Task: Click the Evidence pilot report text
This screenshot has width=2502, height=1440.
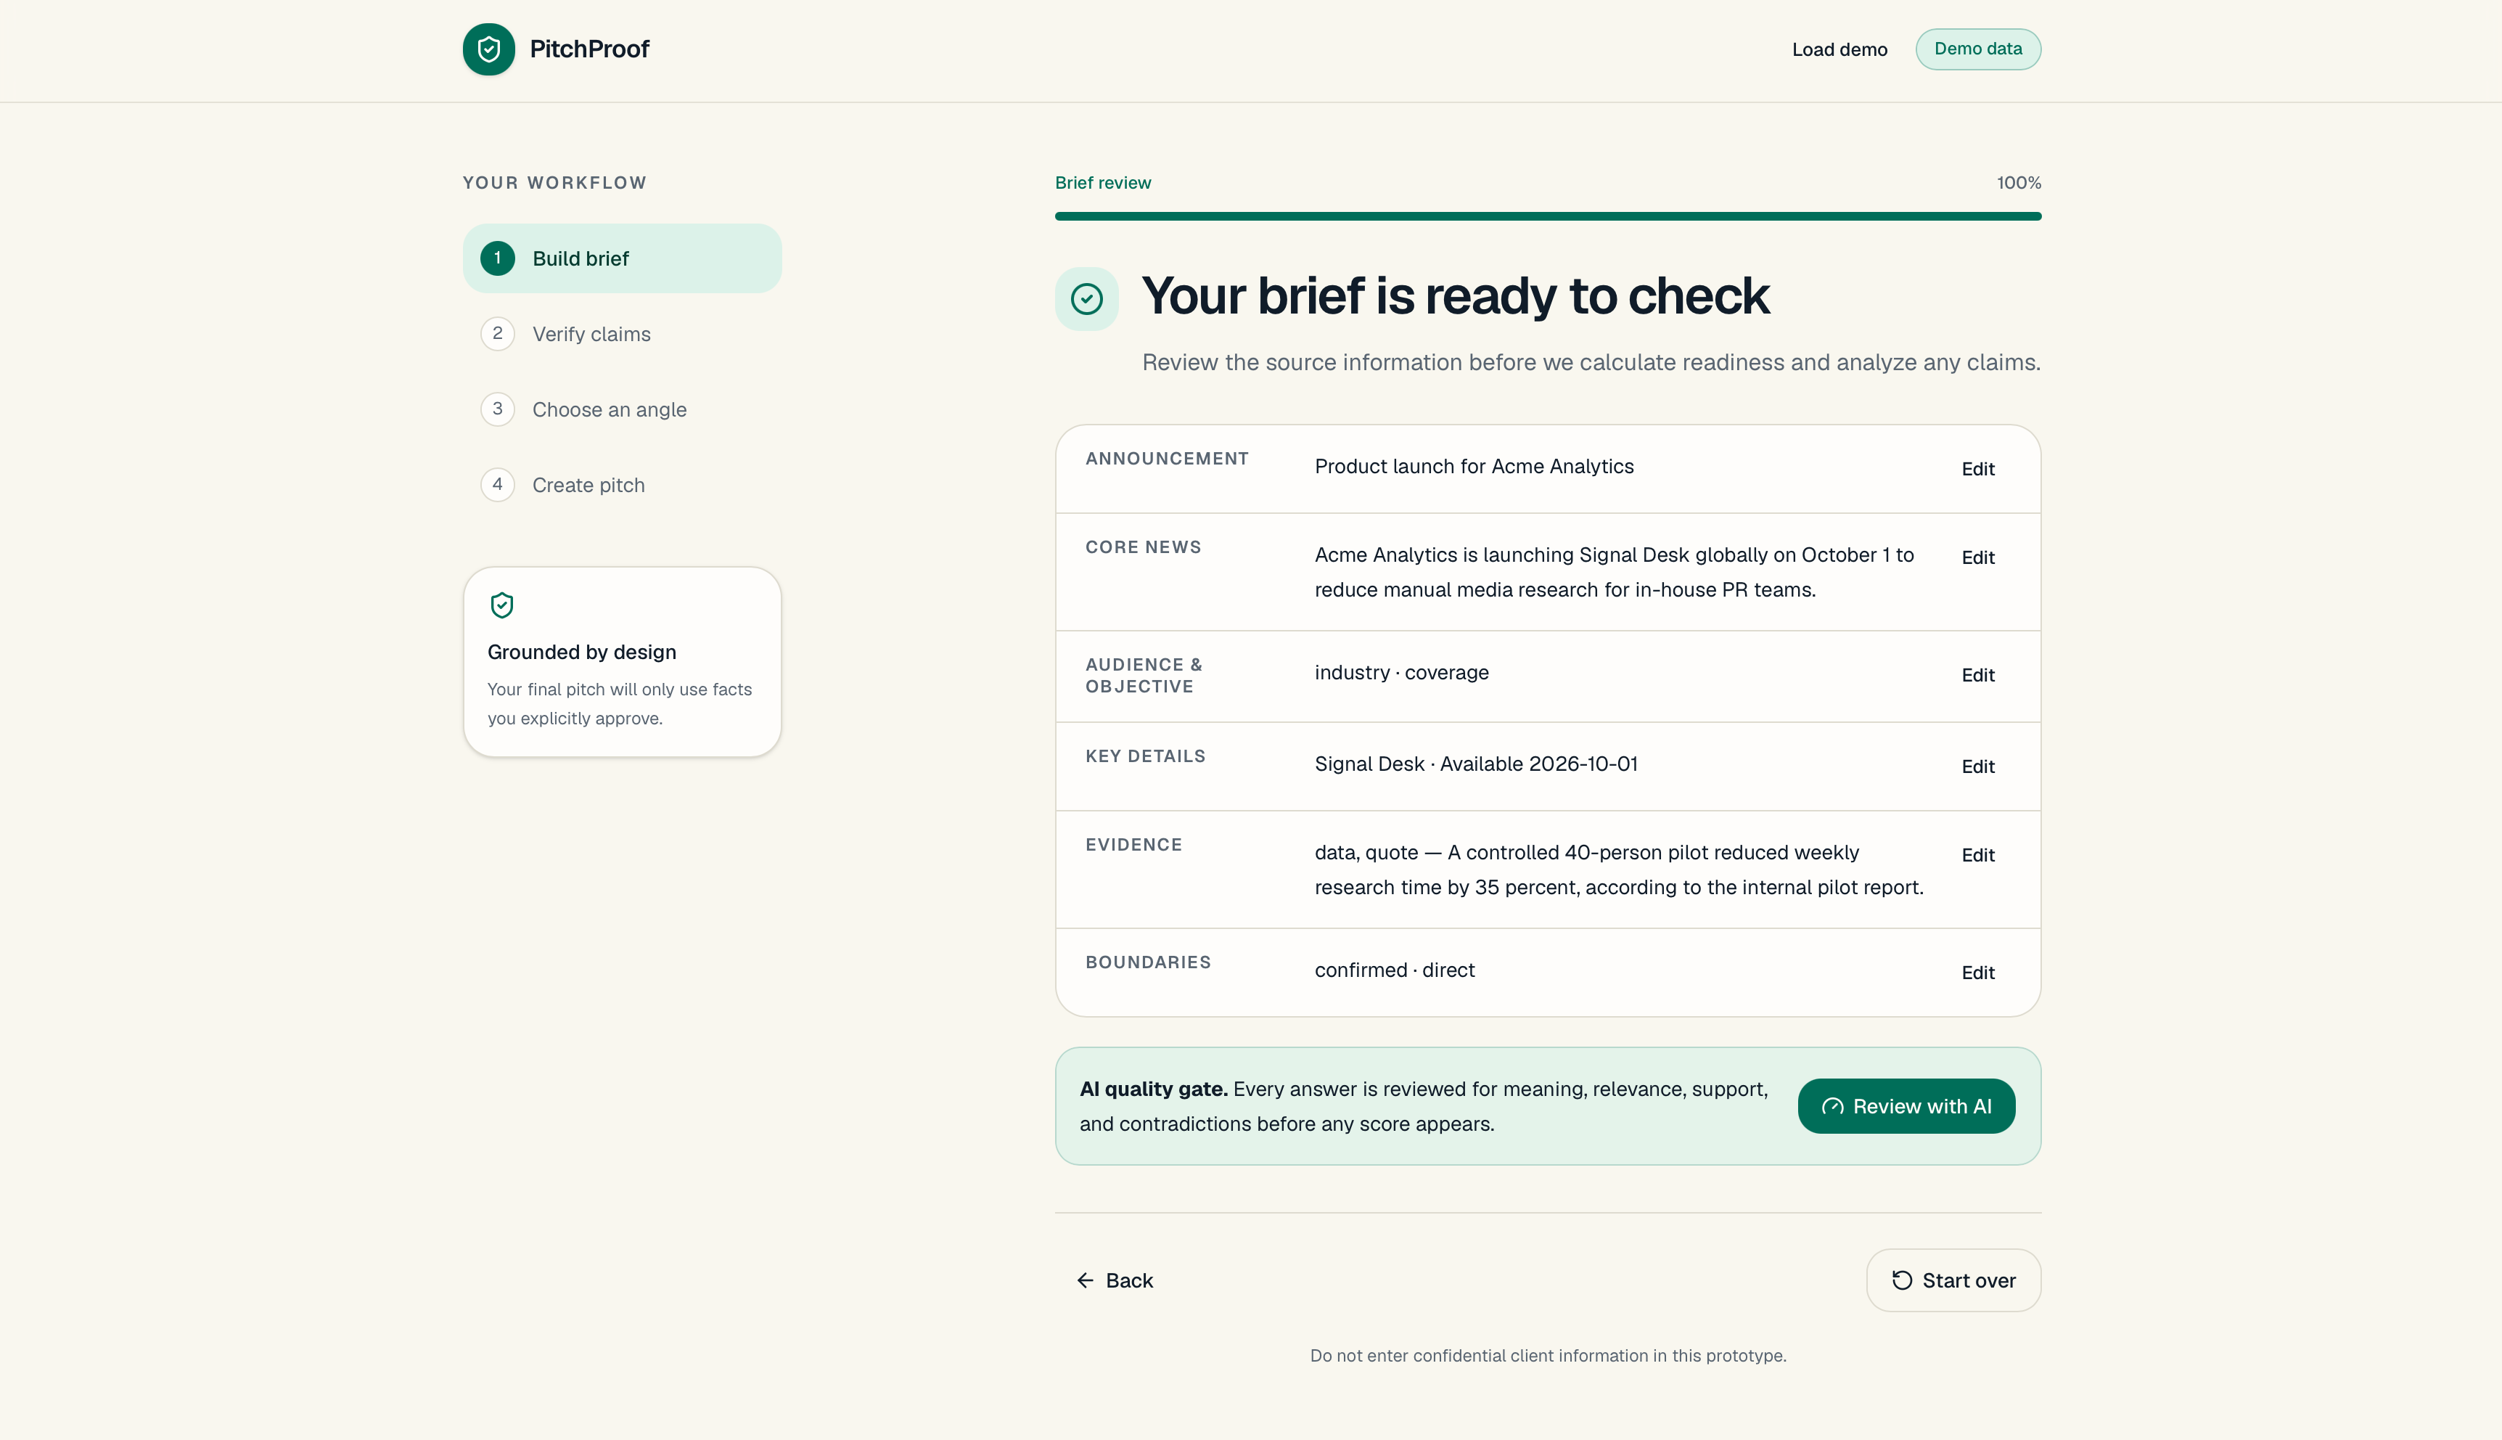Action: (1619, 870)
